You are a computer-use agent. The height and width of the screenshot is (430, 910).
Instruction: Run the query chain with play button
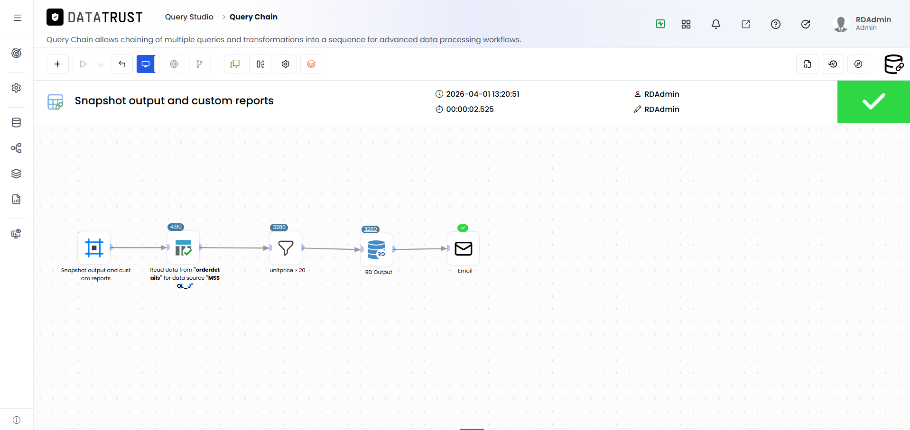tap(84, 64)
